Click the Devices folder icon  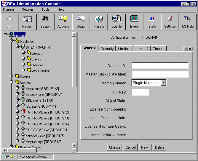point(29,64)
